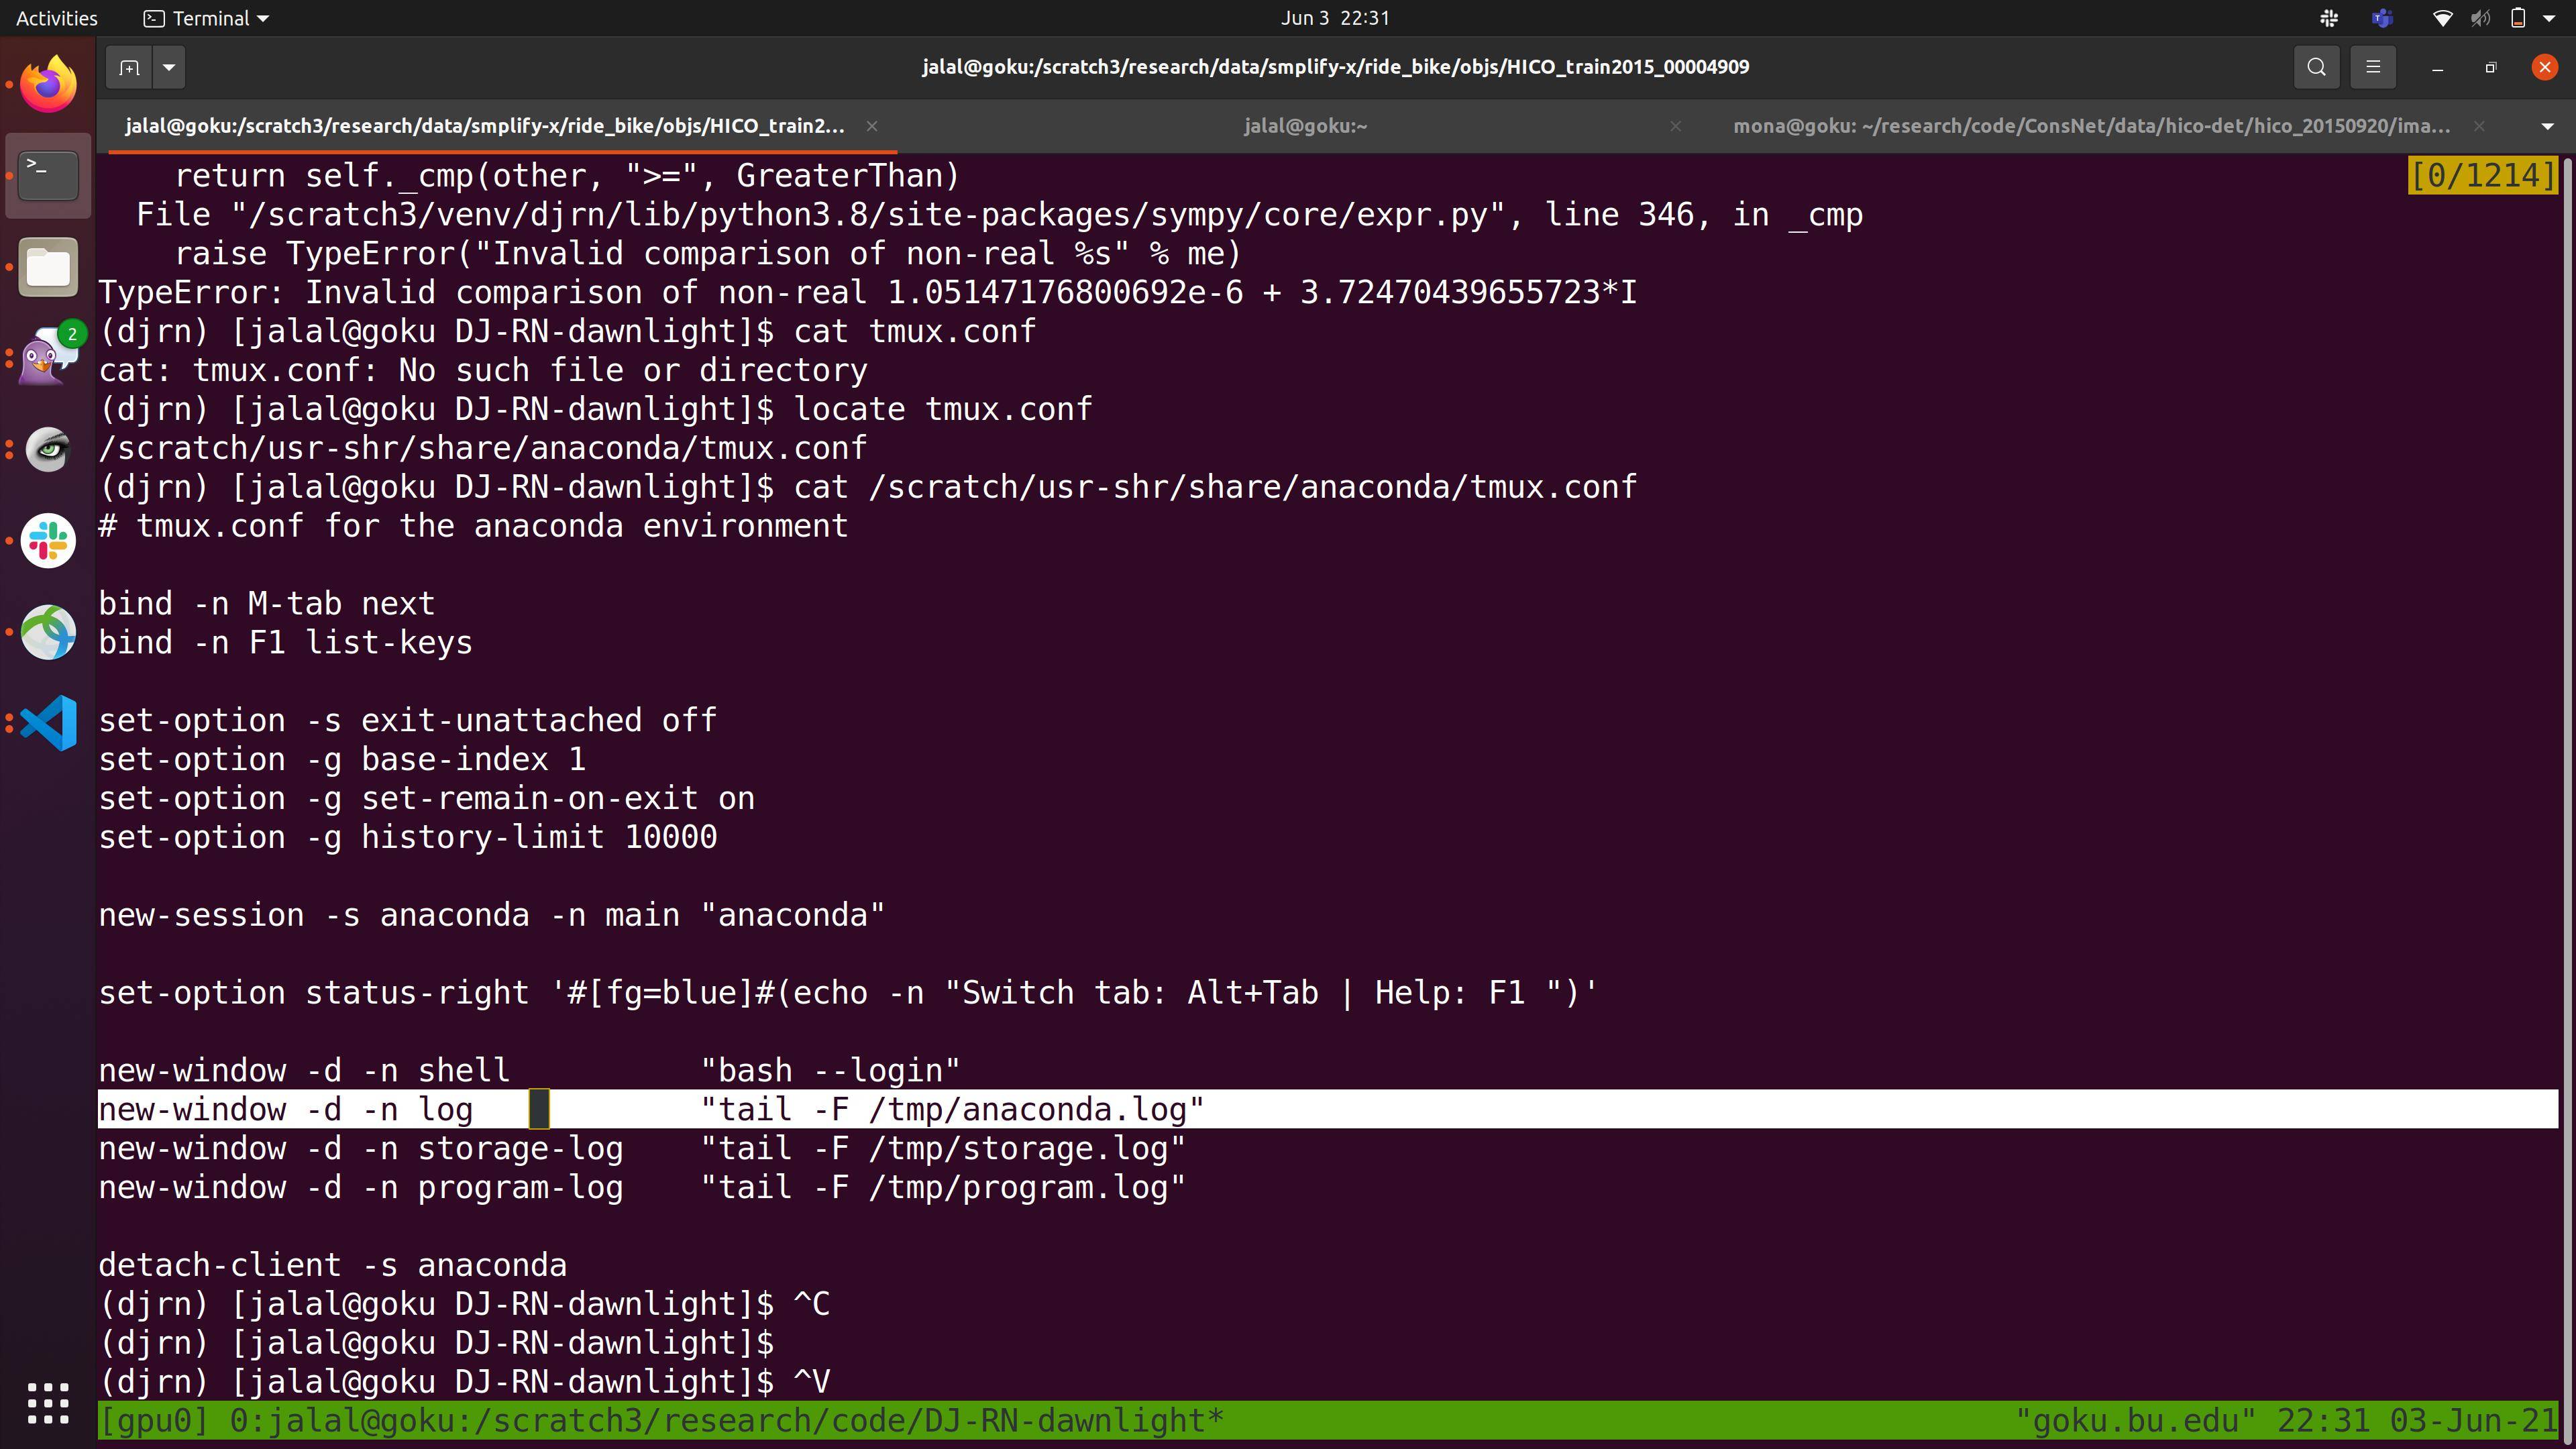Click the 'locate tmux.conf' command
This screenshot has width=2576, height=1449.
[943, 409]
